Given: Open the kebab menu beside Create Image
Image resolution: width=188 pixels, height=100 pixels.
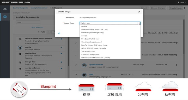Looking at the screenshot, I should (x=185, y=8).
